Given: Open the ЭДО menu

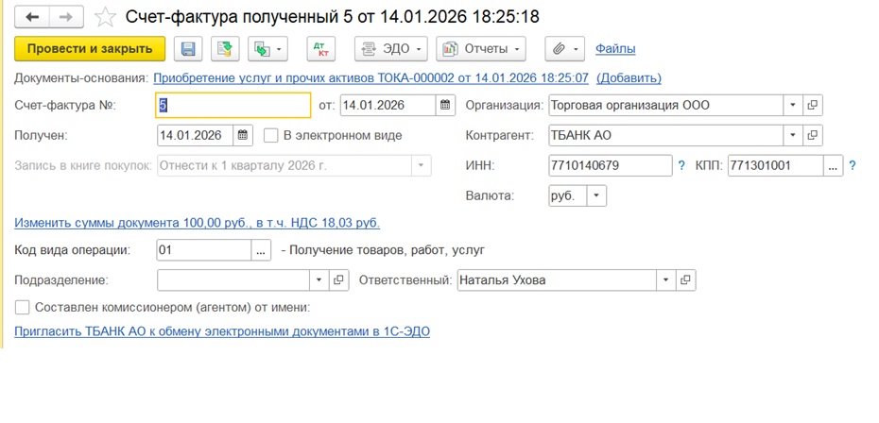Looking at the screenshot, I should tap(391, 48).
